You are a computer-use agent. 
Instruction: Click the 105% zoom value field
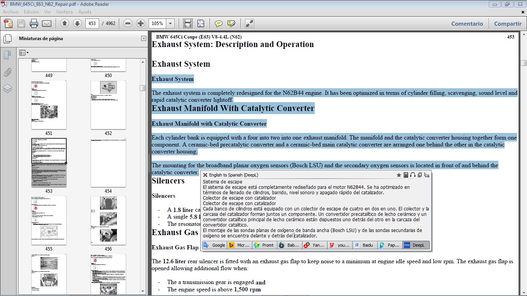(x=157, y=24)
